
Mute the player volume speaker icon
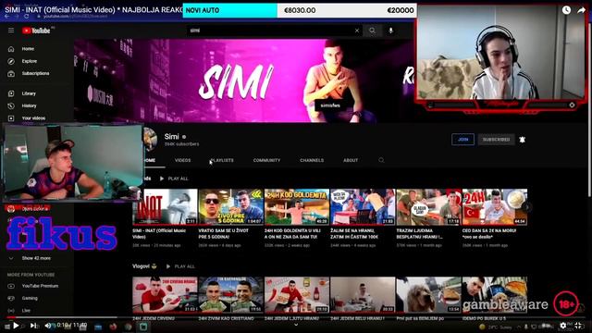[x=48, y=325]
